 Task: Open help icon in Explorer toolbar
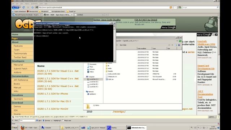[x=179, y=45]
